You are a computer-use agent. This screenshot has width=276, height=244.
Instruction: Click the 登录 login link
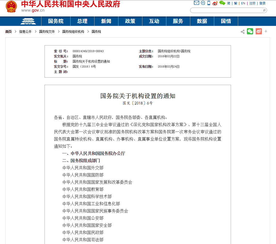click(262, 3)
